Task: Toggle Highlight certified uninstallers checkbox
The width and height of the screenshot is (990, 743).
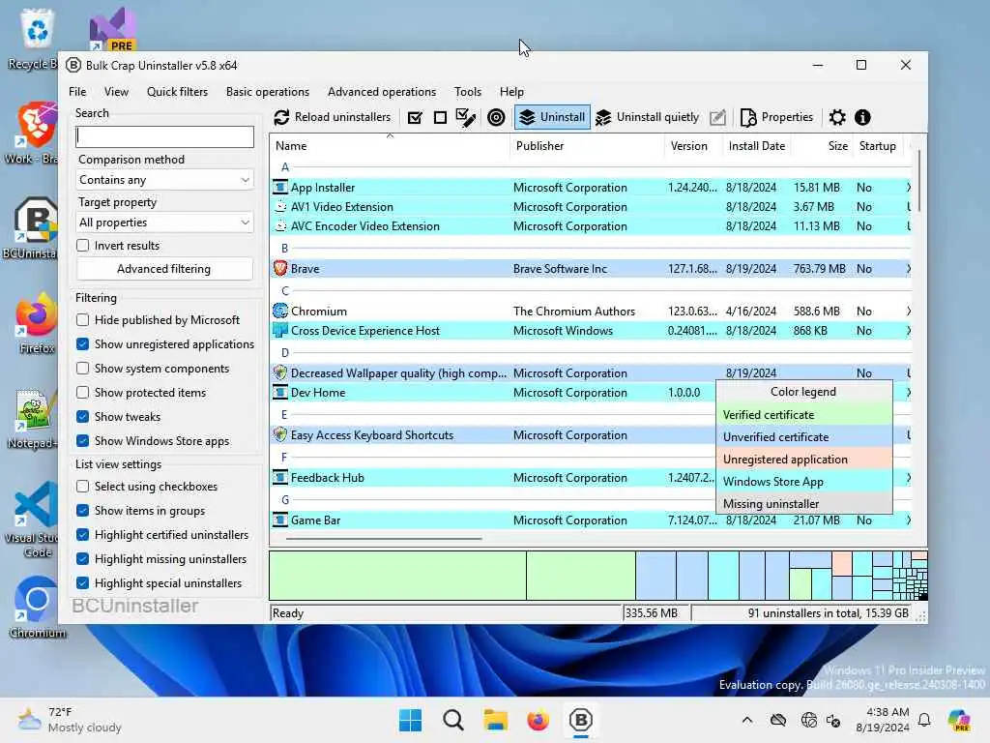Action: 83,534
